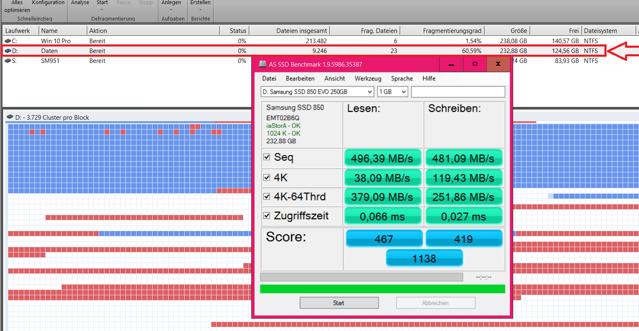Screen dimensions: 639x331
Task: Expand the ribbon Start defragmentation dropdown
Action: point(102,6)
